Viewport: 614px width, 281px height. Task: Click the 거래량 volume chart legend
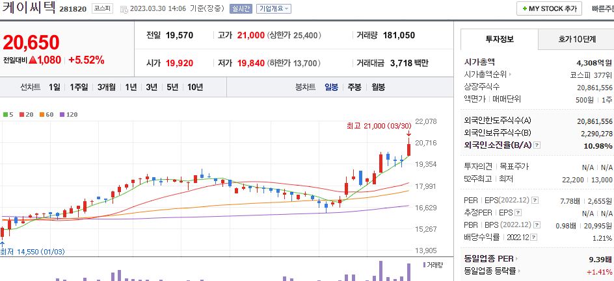coord(433,265)
